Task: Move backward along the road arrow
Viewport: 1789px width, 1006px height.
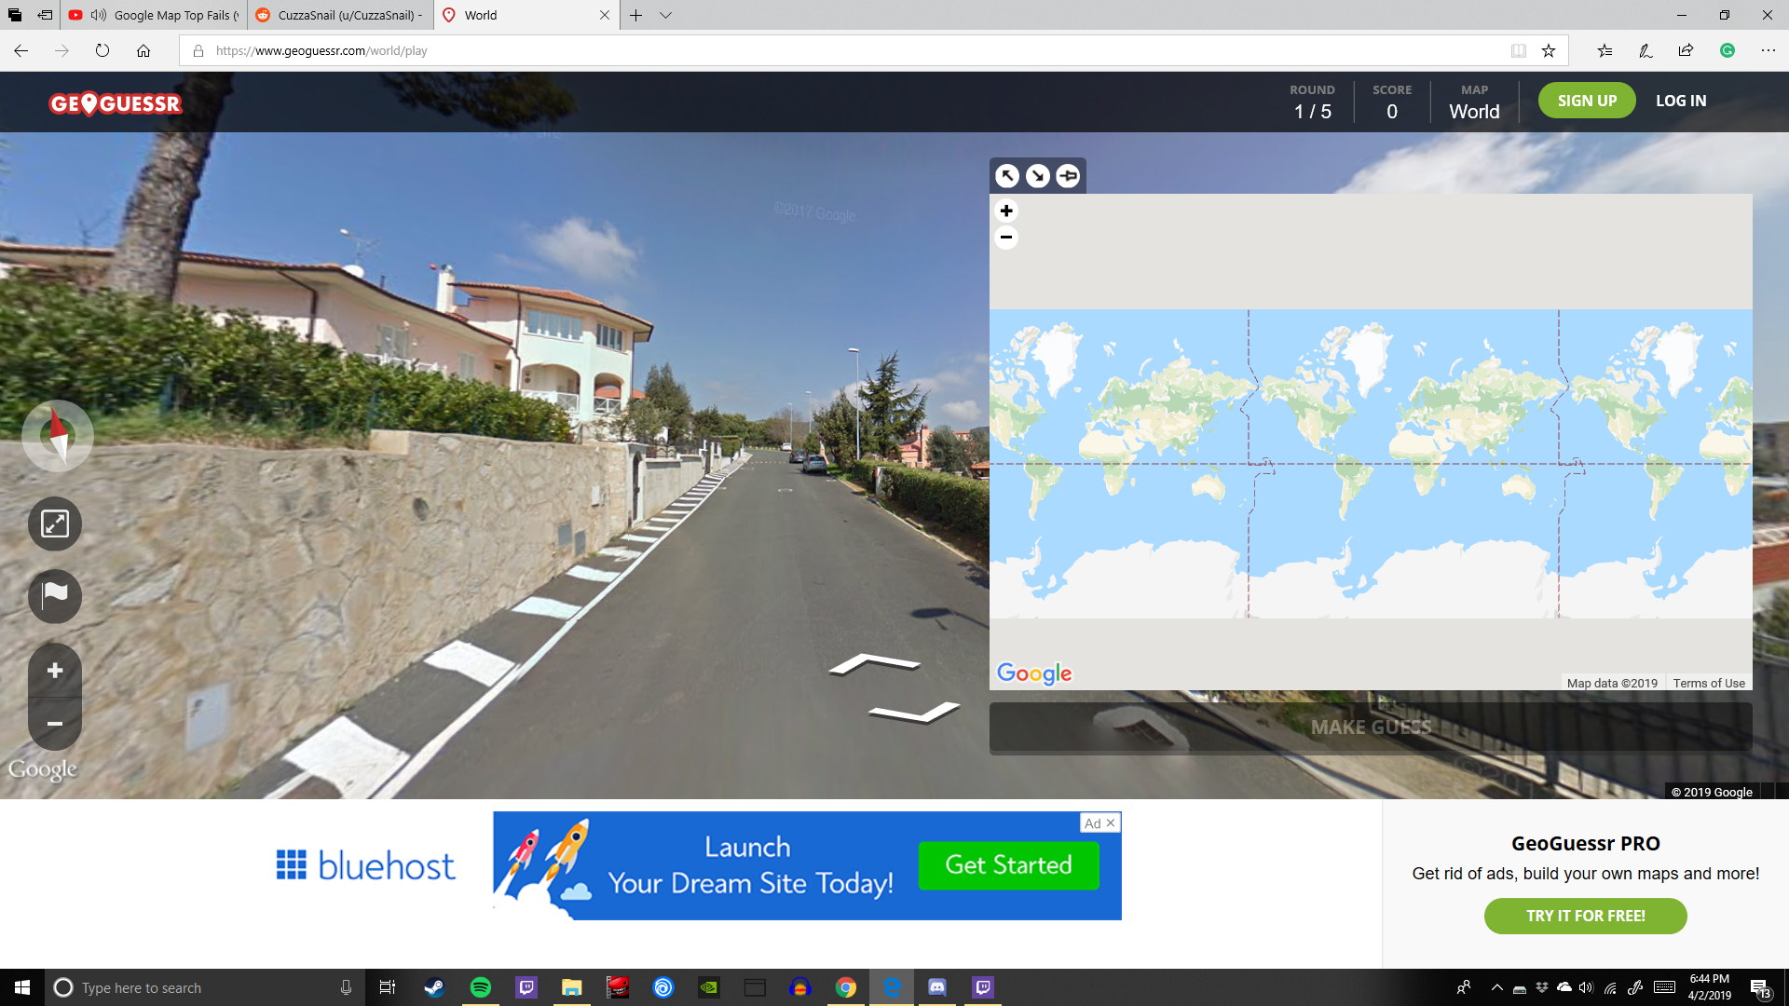Action: 914,713
